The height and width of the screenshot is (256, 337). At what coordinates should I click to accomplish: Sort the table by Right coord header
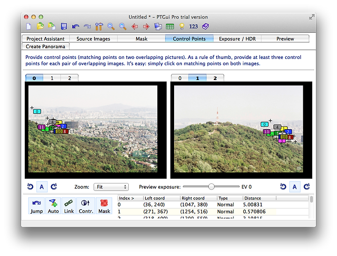point(198,198)
